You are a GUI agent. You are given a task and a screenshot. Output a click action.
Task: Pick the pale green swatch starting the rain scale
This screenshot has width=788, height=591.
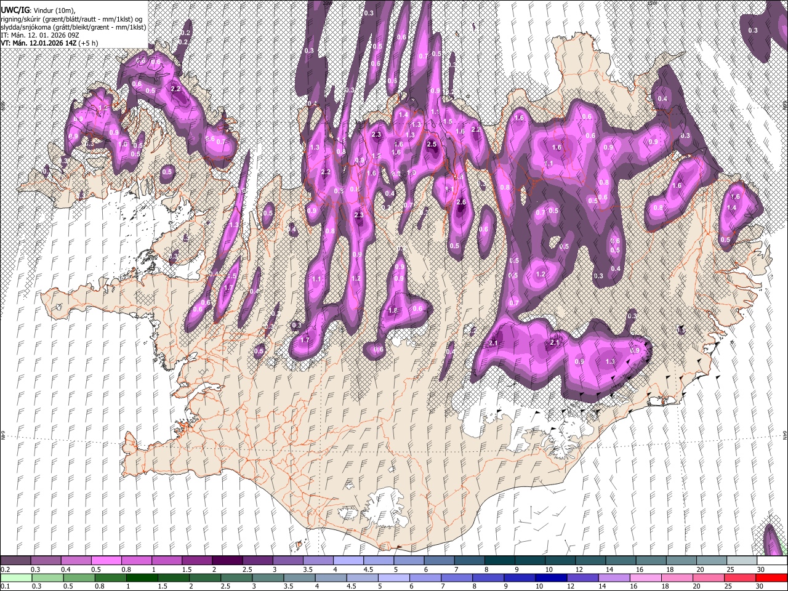coord(15,577)
